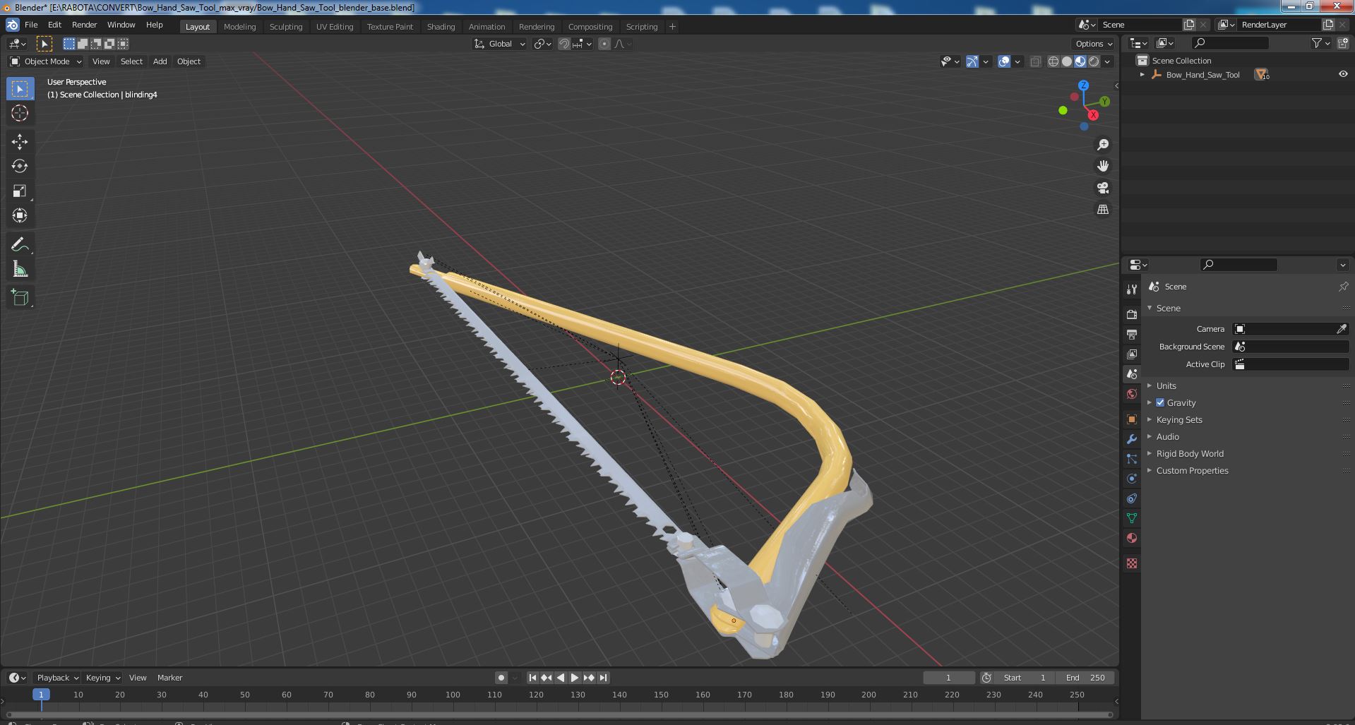Screen dimensions: 1355x725
Task: Open the pivot point dropdown
Action: [x=542, y=44]
